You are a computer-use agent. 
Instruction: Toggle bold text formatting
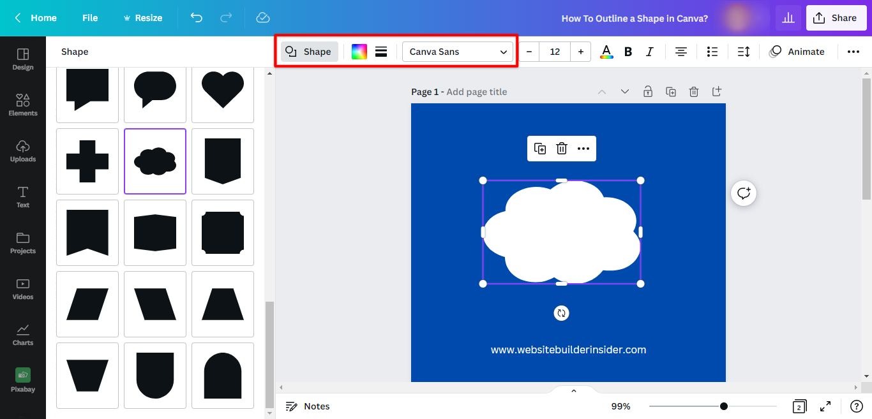(x=628, y=52)
